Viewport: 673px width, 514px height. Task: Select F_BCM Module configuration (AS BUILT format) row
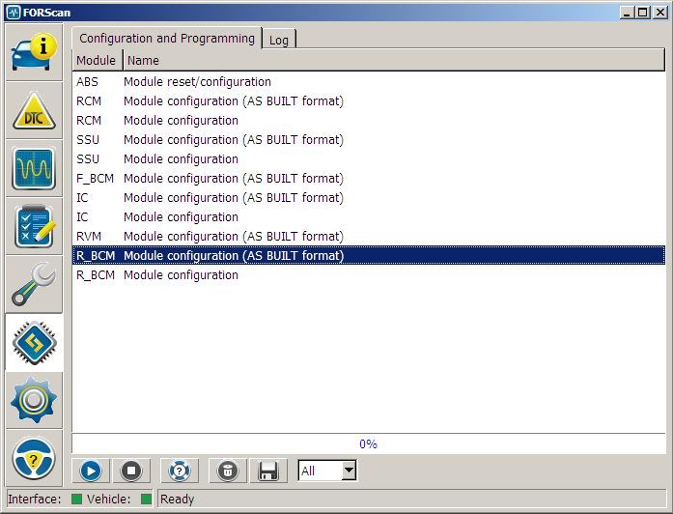coord(369,178)
